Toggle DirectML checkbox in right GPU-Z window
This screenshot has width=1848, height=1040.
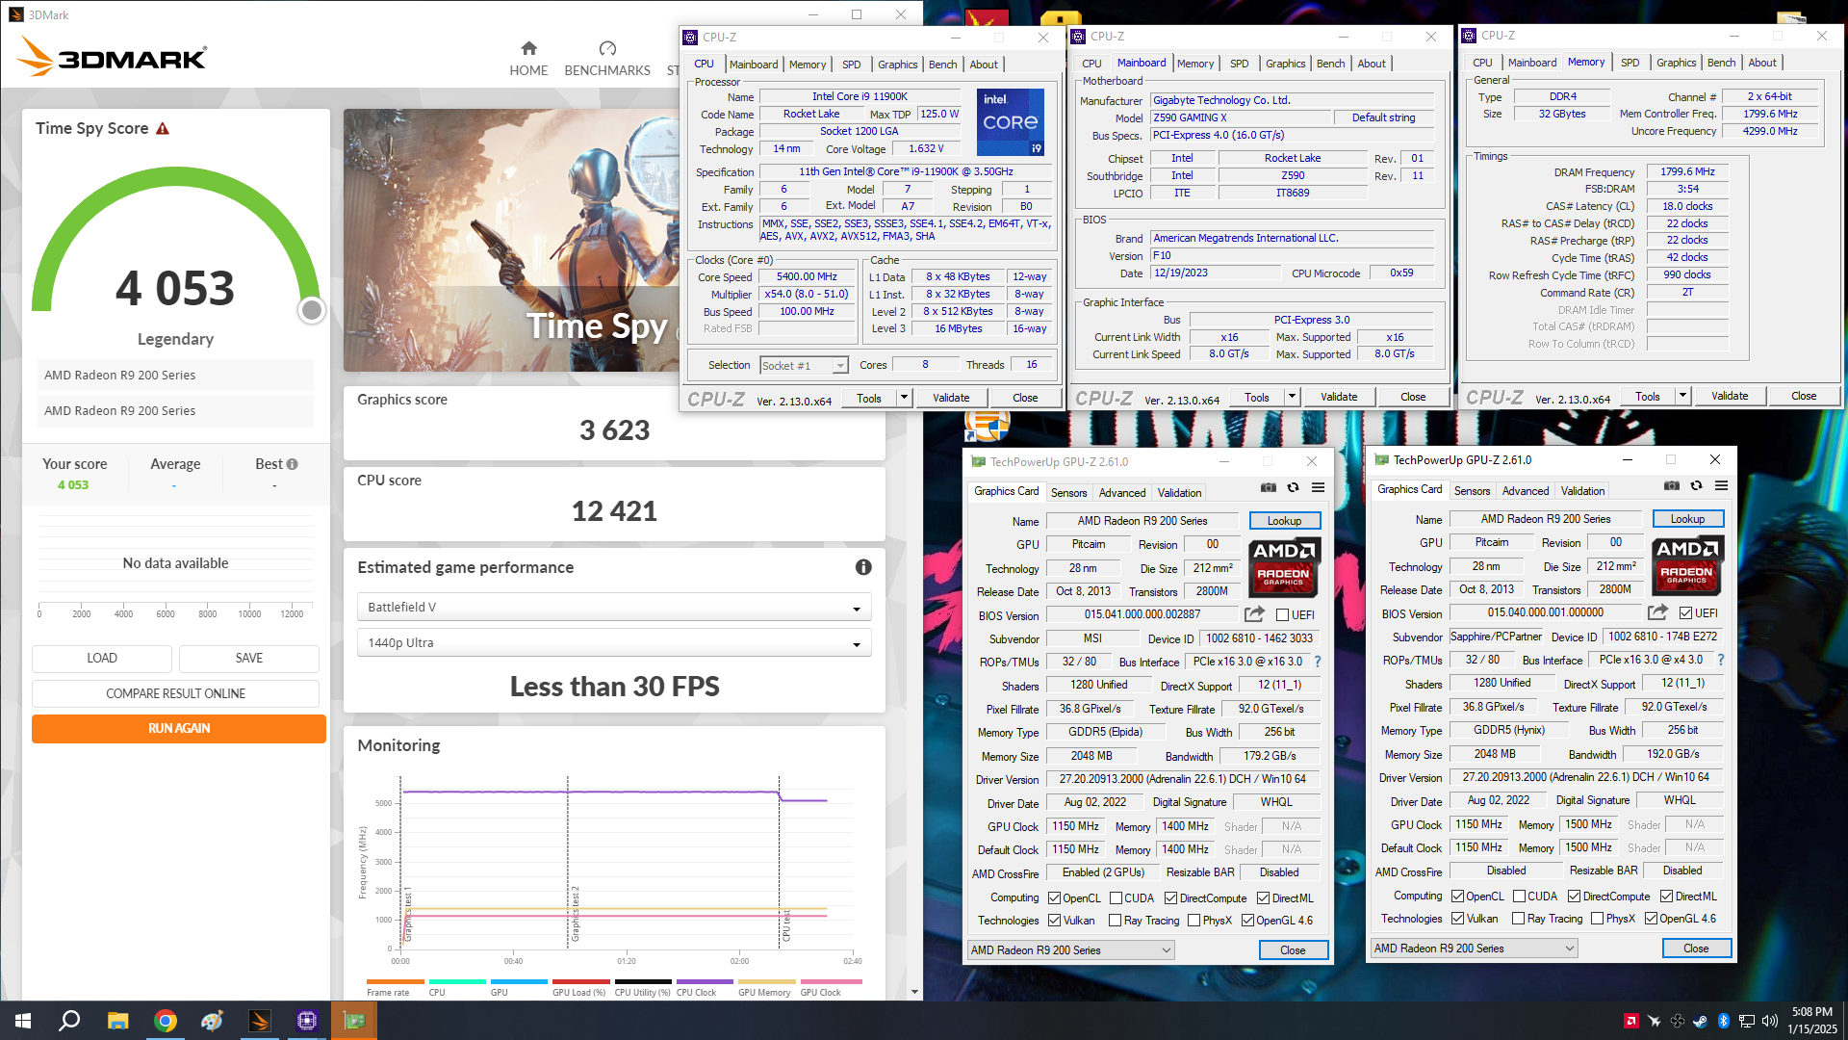[x=1666, y=897]
